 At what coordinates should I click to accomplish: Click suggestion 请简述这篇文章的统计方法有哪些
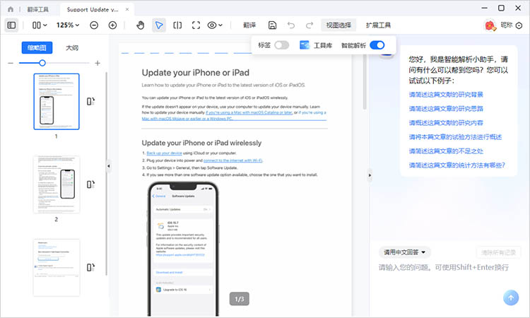[x=457, y=165]
